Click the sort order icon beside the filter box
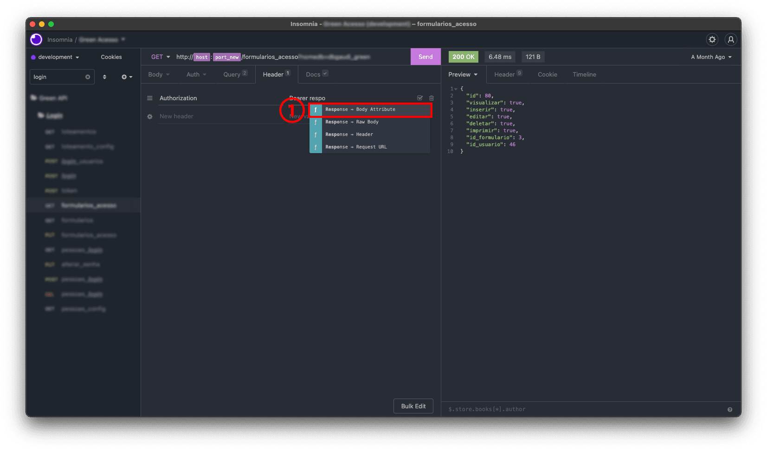Screen dimensions: 767x451 point(105,77)
